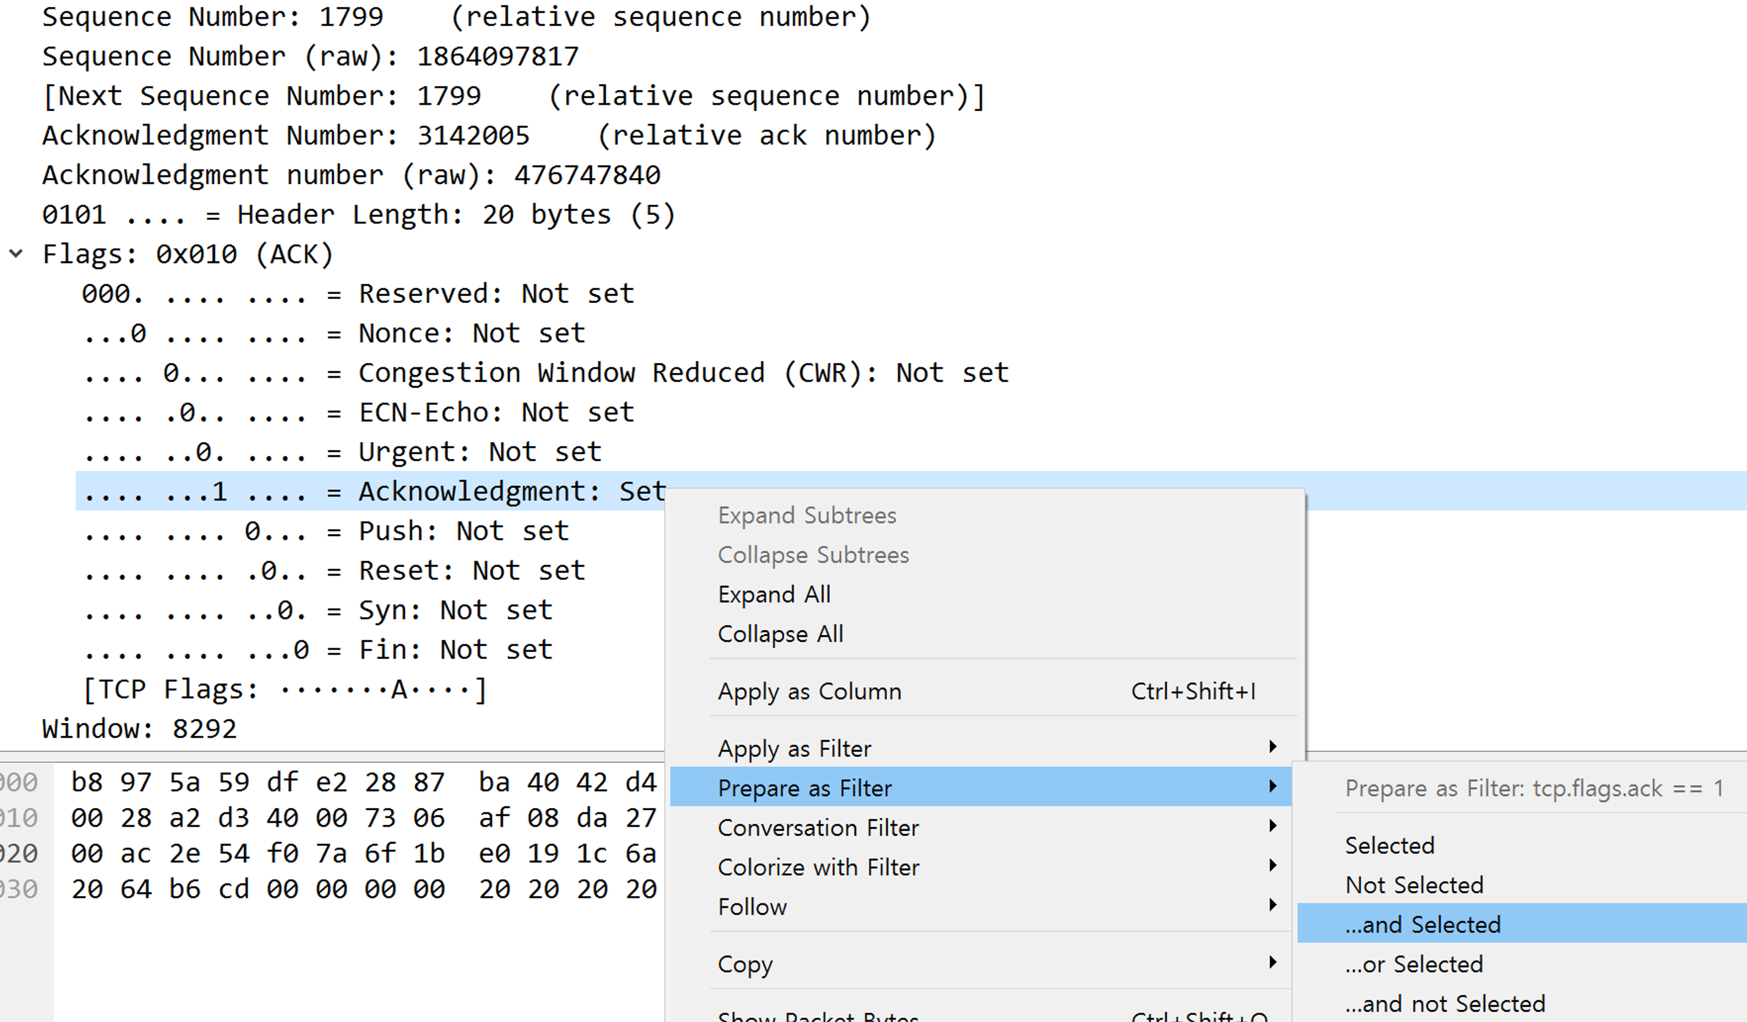1747x1022 pixels.
Task: Click 'Selected' in the Prepare as Filter submenu
Action: [x=1389, y=845]
